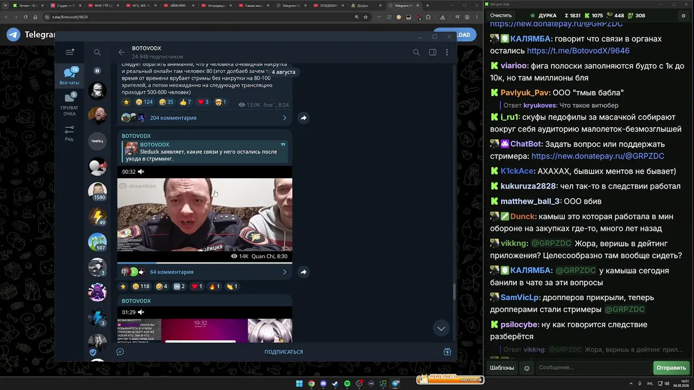
Task: Unmute the 00:32 video
Action: click(x=141, y=172)
